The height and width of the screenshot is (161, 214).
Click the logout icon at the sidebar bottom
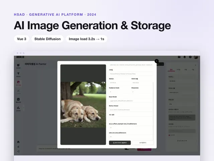point(18,151)
